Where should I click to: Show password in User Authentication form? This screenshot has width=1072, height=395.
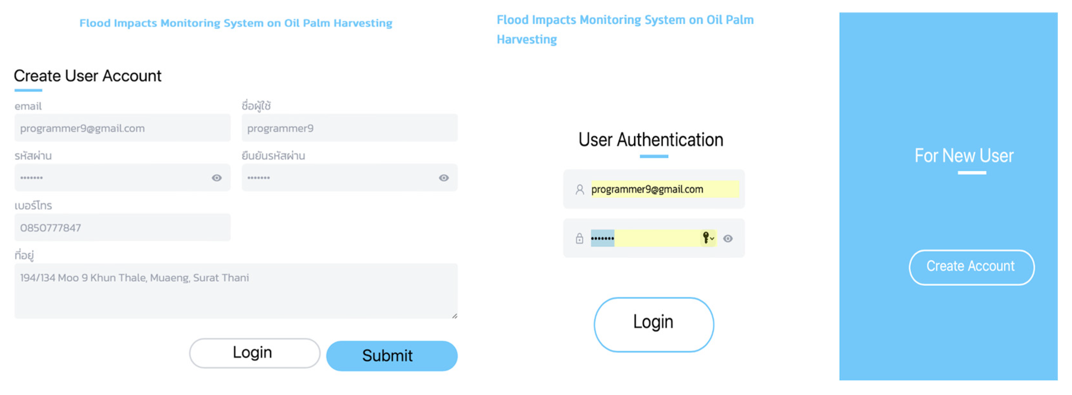728,239
